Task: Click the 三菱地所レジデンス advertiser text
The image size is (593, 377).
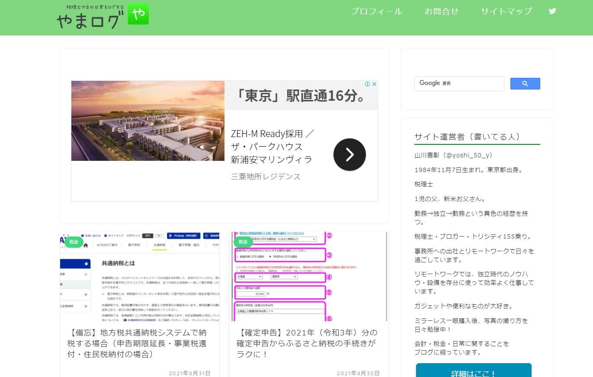Action: (x=266, y=176)
